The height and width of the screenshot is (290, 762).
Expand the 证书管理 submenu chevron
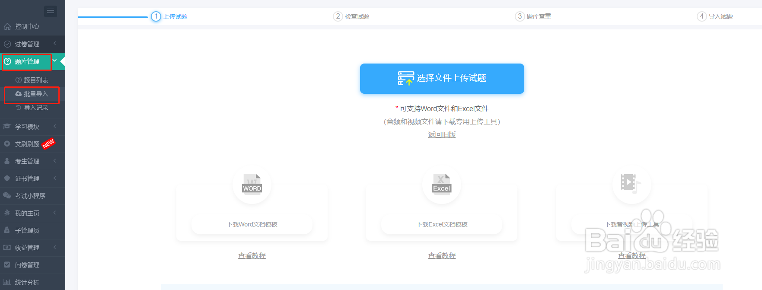point(55,178)
